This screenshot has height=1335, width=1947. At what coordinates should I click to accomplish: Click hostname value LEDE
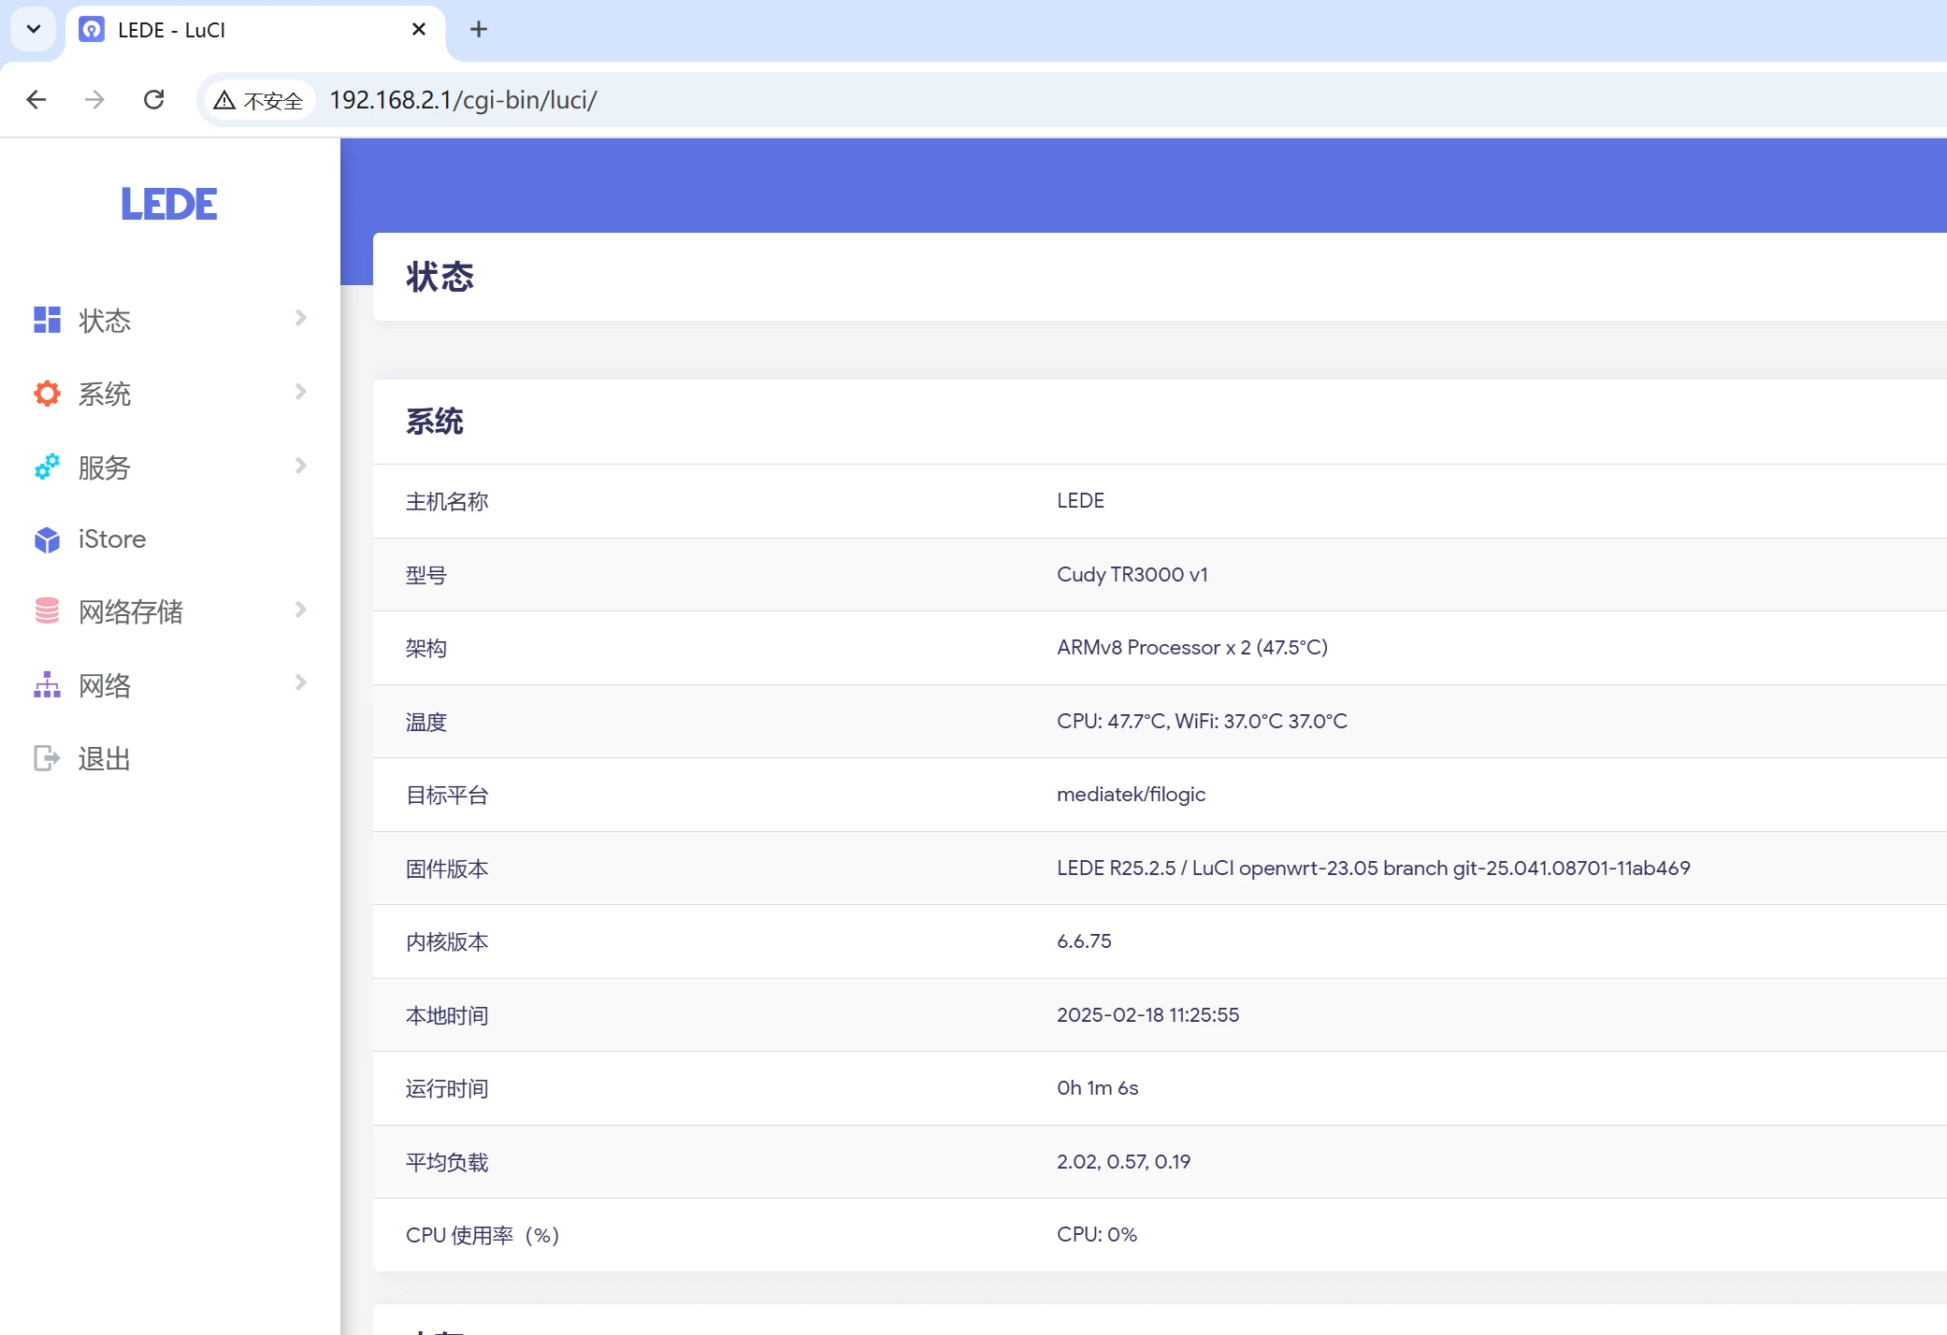[1080, 500]
